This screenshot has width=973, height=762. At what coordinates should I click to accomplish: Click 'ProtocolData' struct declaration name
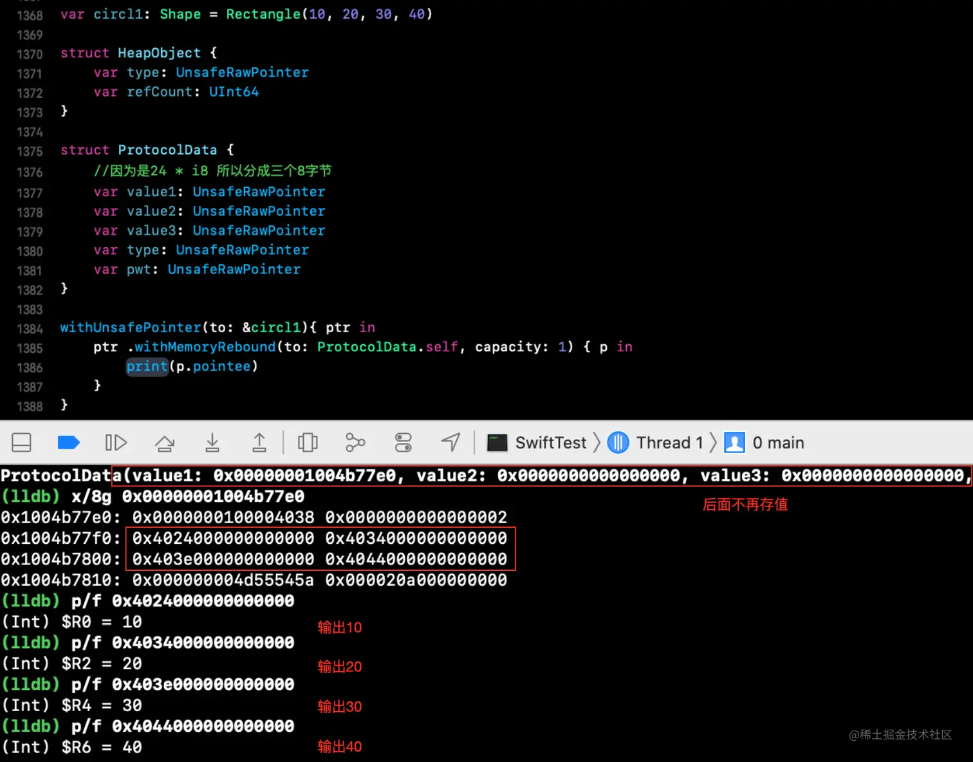[x=167, y=150]
